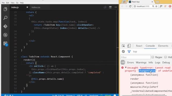Reload the localhost page in Chrome
Viewport: 172px width, 96px height.
(130, 6)
